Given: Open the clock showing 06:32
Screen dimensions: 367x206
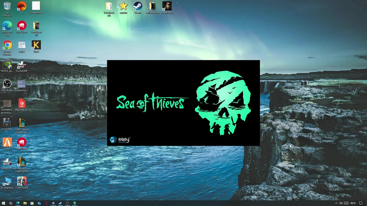Looking at the screenshot, I should pyautogui.click(x=353, y=203).
